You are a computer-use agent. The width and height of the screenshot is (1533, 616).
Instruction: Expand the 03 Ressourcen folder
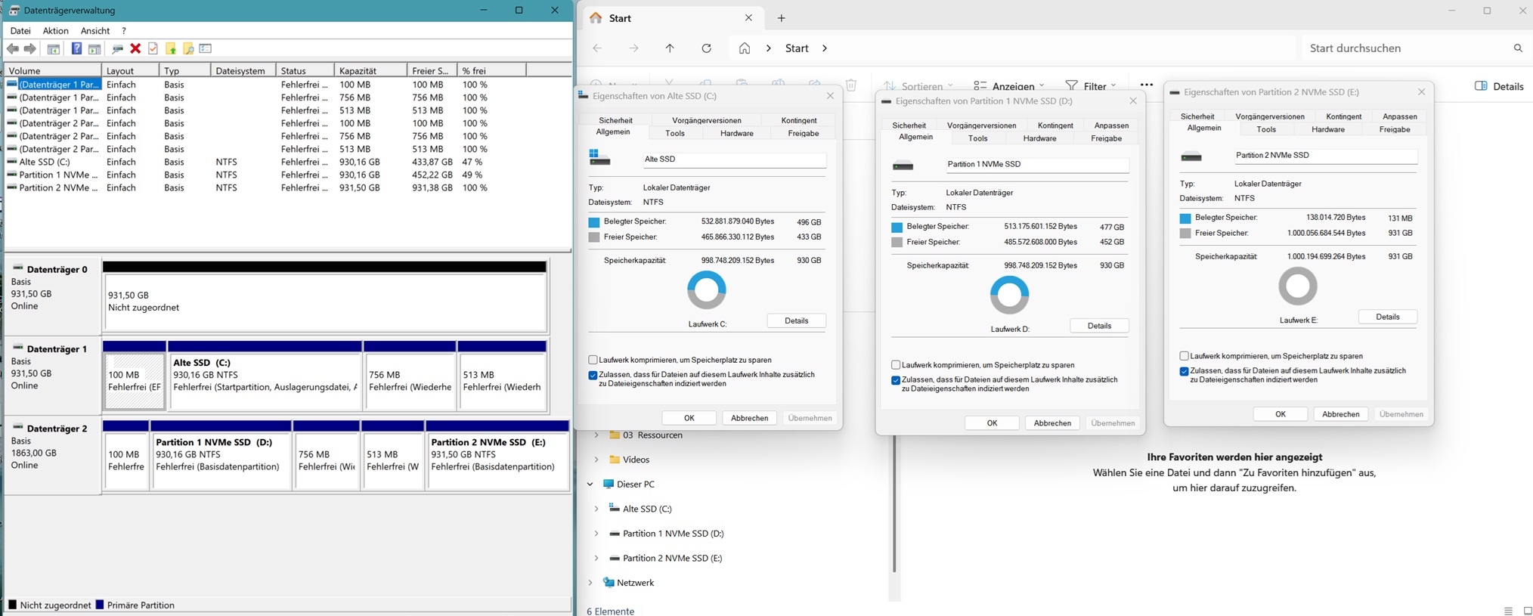click(x=596, y=435)
